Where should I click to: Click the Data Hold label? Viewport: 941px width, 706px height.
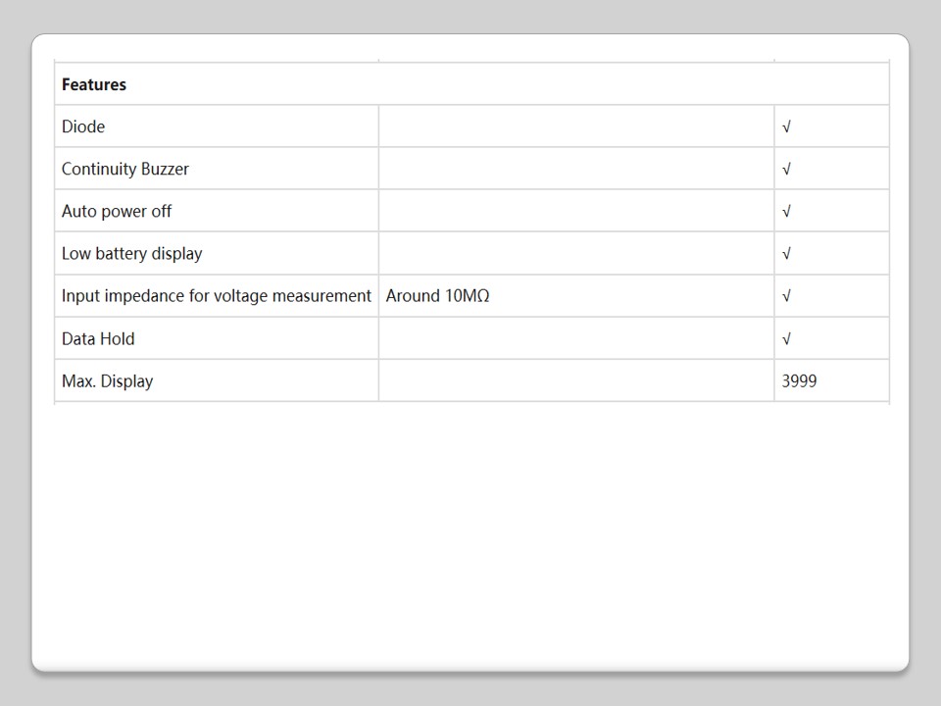98,338
